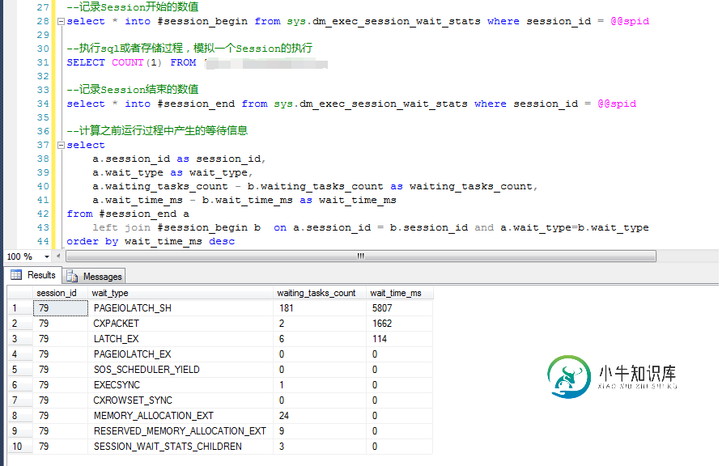The image size is (722, 466).
Task: Click the RESERVED_MEMORY_ALLOCATION_EXT cell
Action: point(180,431)
